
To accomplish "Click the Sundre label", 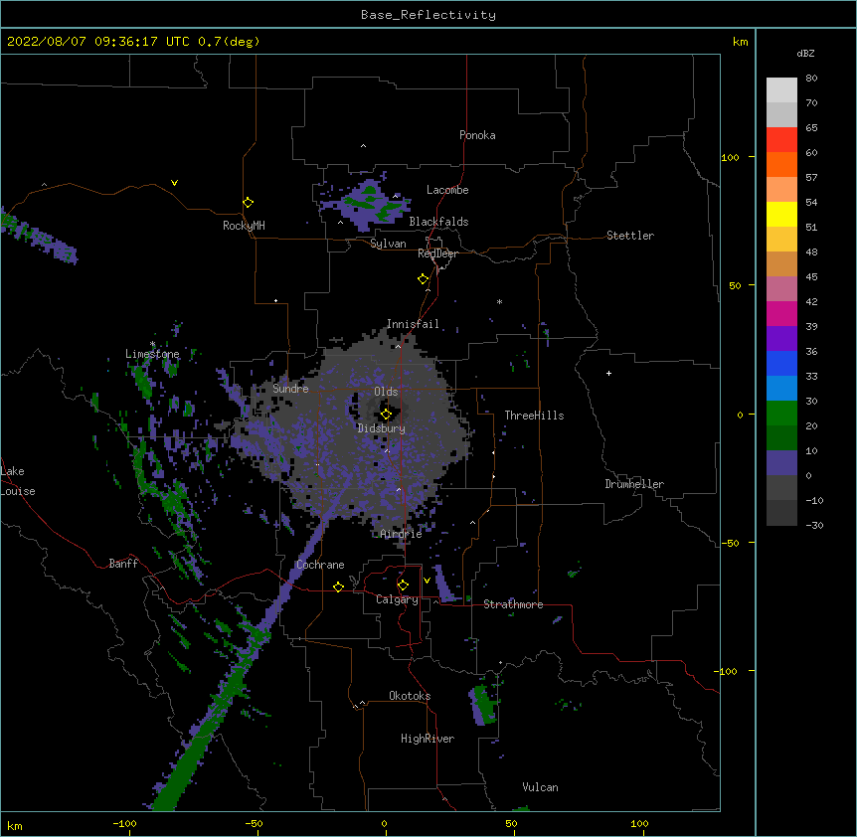I will pos(290,389).
